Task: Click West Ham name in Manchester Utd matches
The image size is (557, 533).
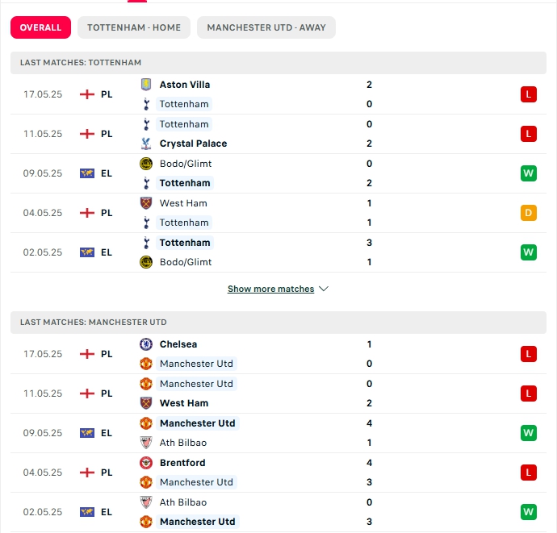Action: click(184, 403)
